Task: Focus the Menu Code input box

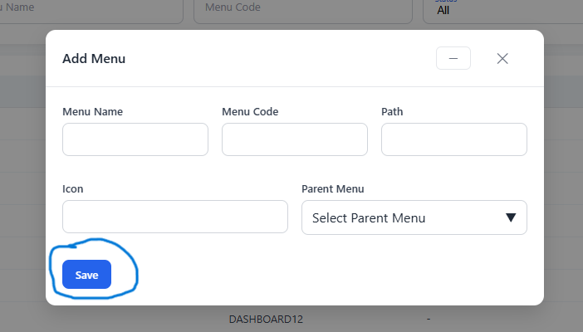Action: pyautogui.click(x=295, y=139)
